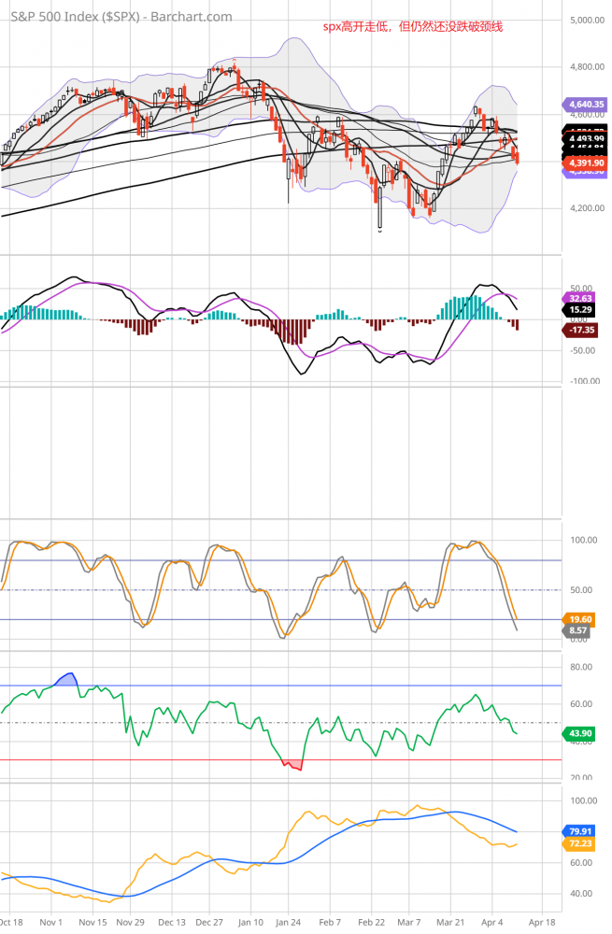This screenshot has width=612, height=934.
Task: Click the green 43.90 RSI tag
Action: [x=583, y=734]
